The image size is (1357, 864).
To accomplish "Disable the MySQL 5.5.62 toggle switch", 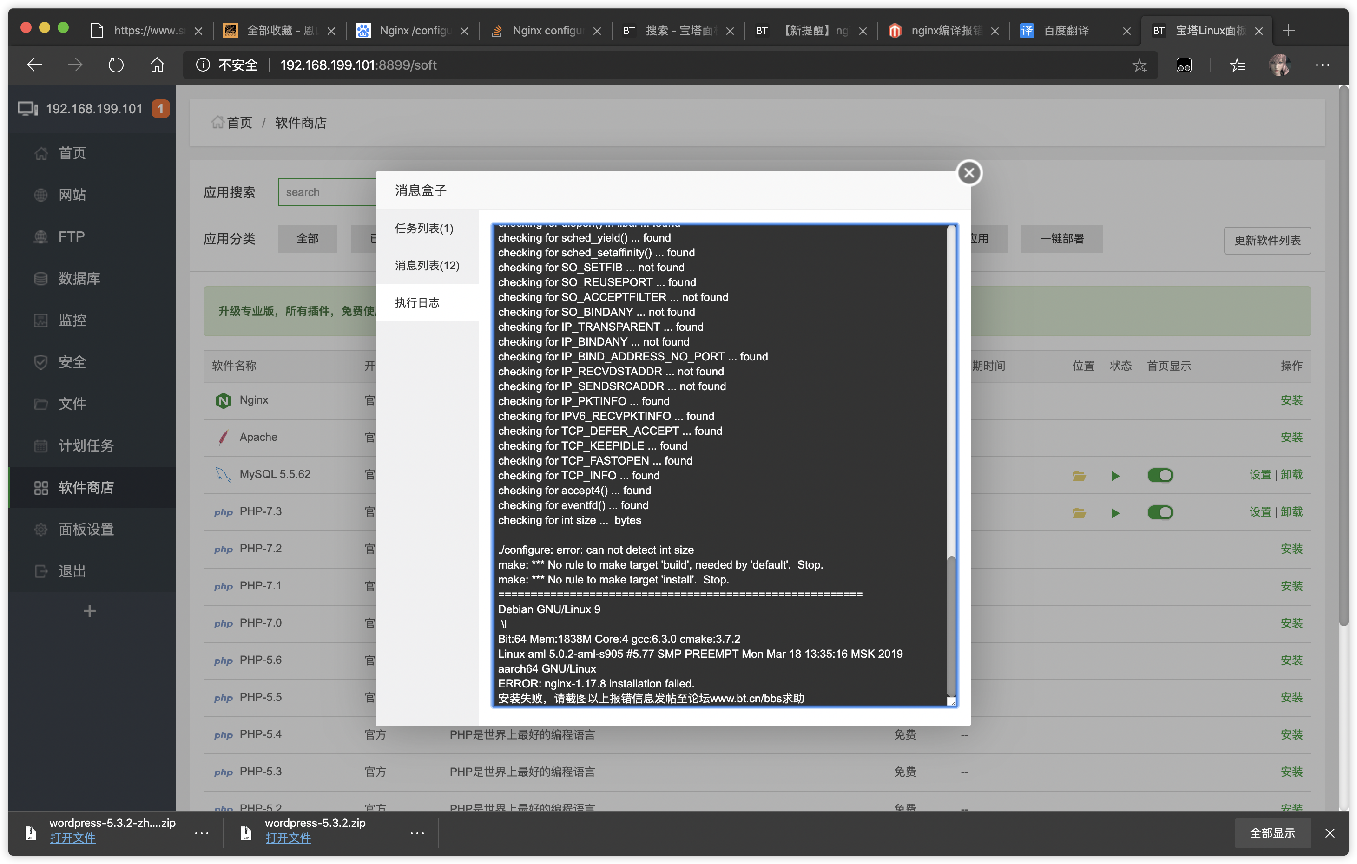I will point(1160,475).
